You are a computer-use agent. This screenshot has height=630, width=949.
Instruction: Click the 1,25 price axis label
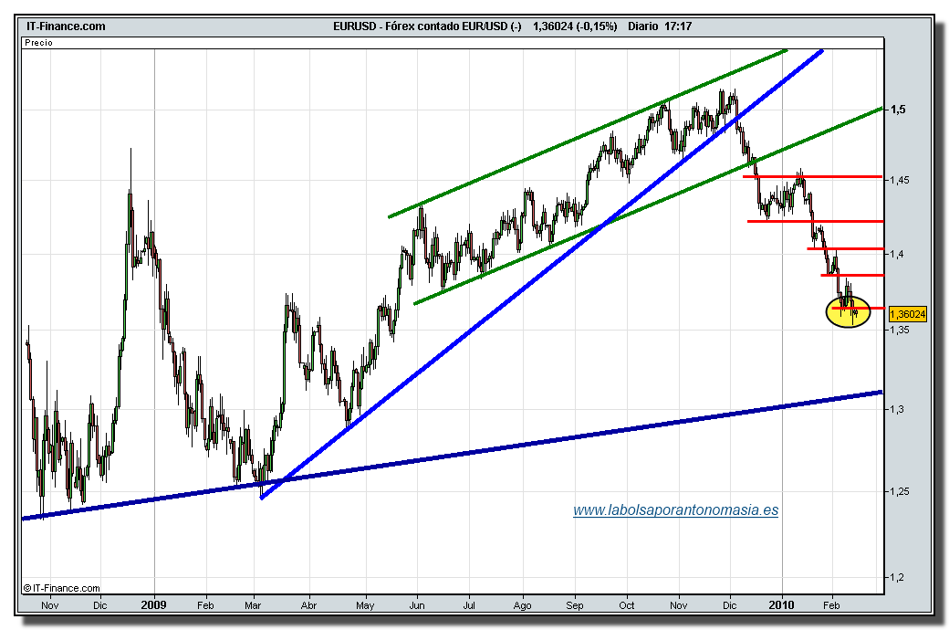pos(899,491)
